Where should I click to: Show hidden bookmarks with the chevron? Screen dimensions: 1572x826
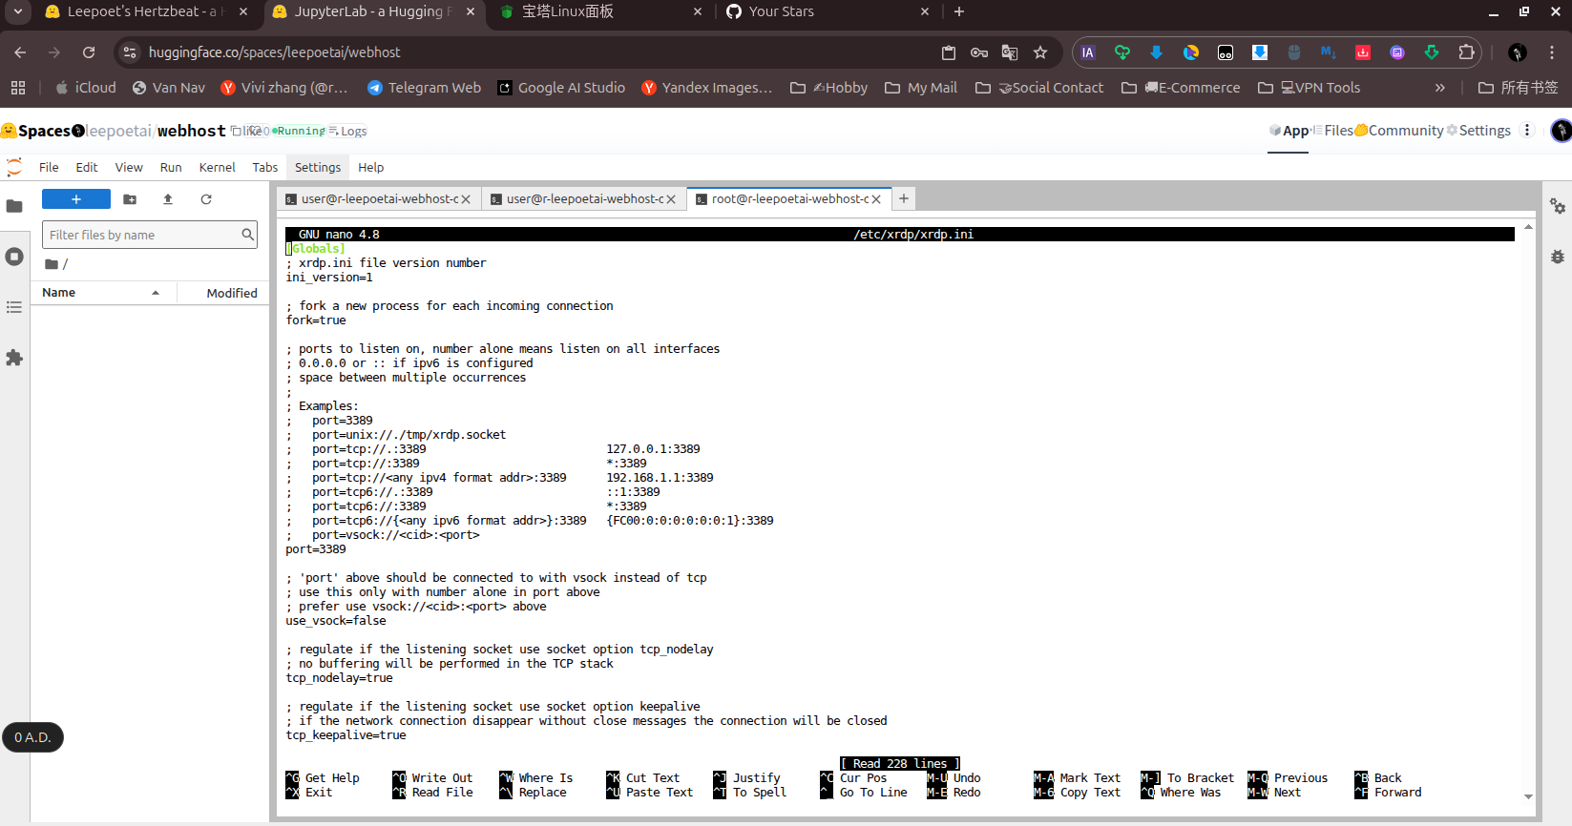tap(1439, 88)
